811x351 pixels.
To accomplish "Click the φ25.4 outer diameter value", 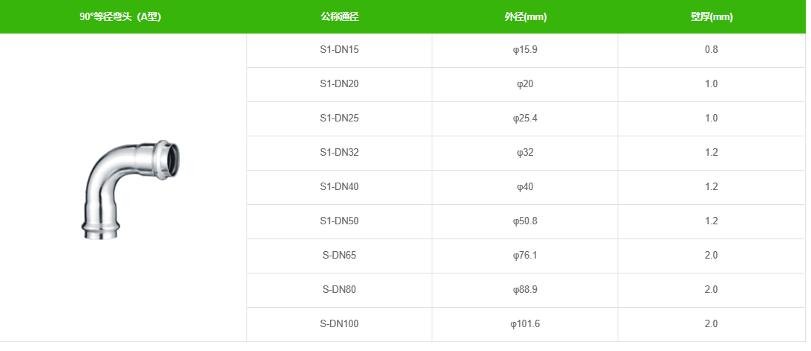I will tap(525, 118).
